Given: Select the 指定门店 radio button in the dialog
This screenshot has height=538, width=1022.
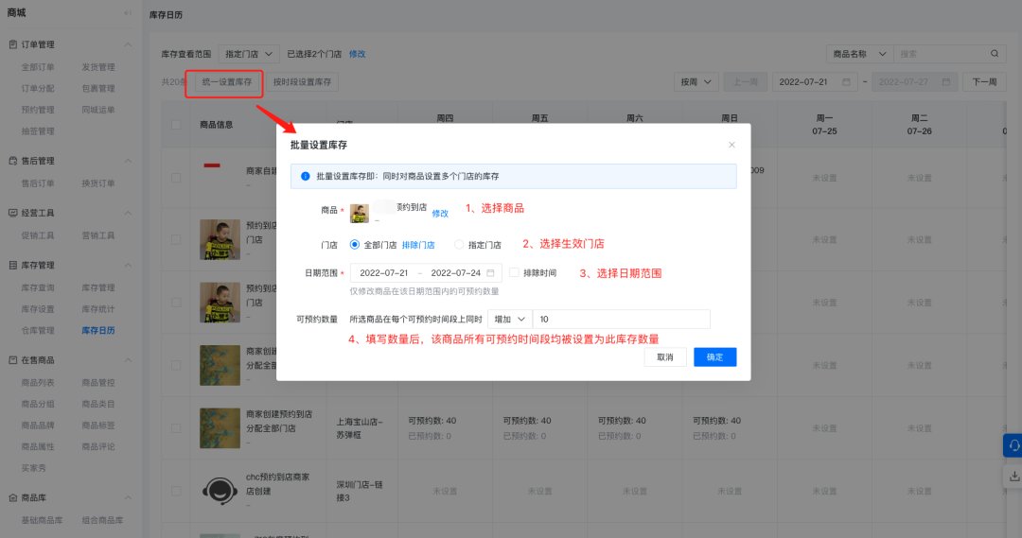Looking at the screenshot, I should 459,244.
